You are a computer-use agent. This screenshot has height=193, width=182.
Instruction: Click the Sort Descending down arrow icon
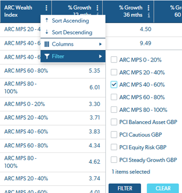point(47,32)
